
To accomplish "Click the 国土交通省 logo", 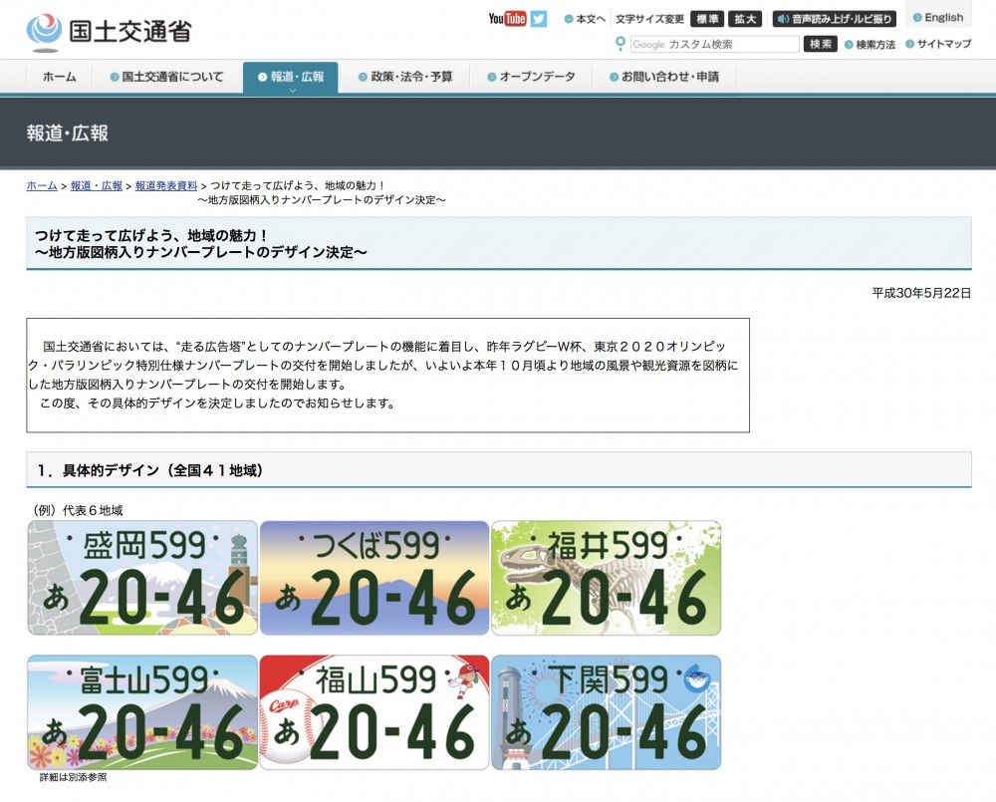I will point(108,32).
